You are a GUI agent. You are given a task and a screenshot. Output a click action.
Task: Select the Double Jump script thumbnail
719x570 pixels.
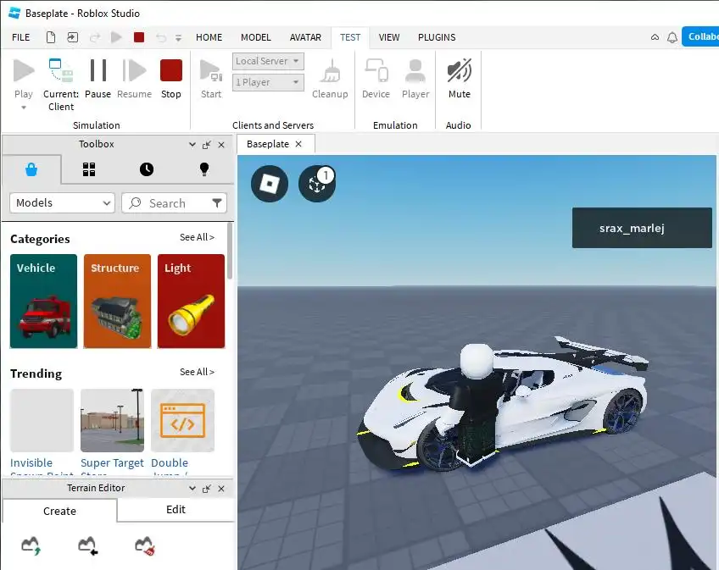(x=182, y=421)
